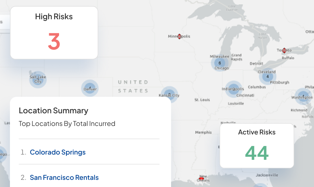This screenshot has width=314, height=187.
Task: Open the Chicago cluster showing 6
Action: [x=220, y=63]
